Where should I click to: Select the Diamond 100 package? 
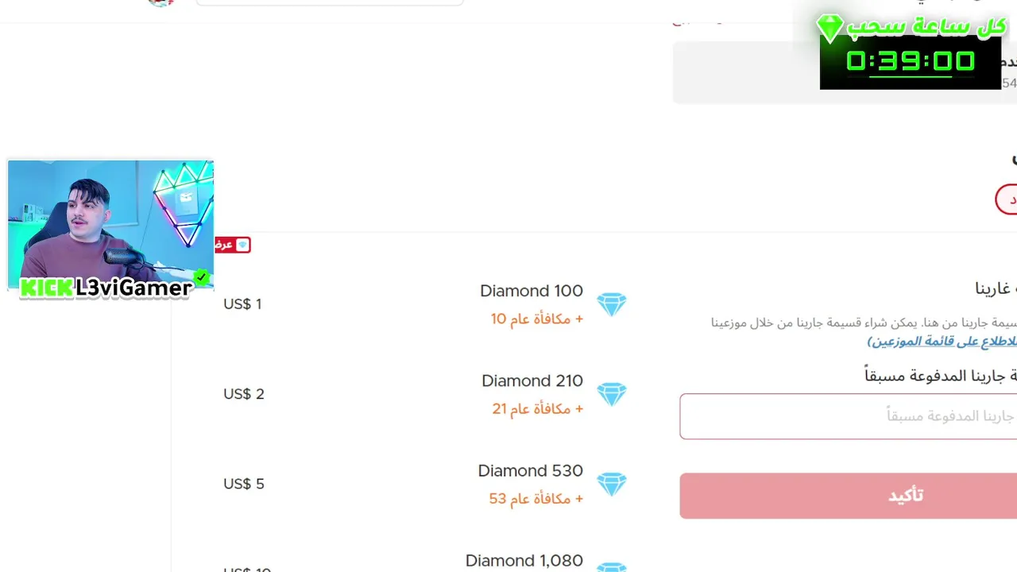point(531,292)
